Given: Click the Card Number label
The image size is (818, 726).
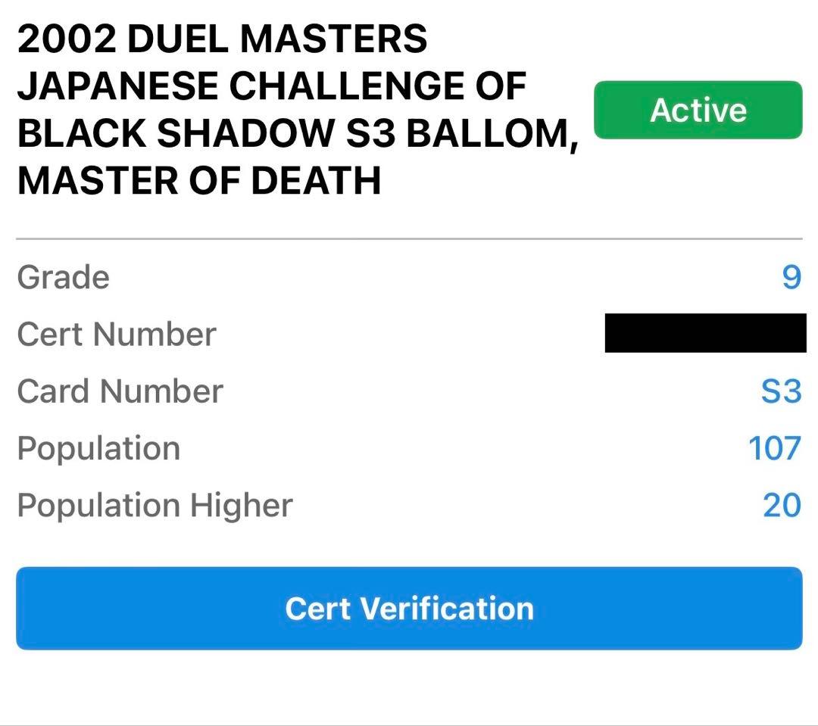Looking at the screenshot, I should point(120,391).
